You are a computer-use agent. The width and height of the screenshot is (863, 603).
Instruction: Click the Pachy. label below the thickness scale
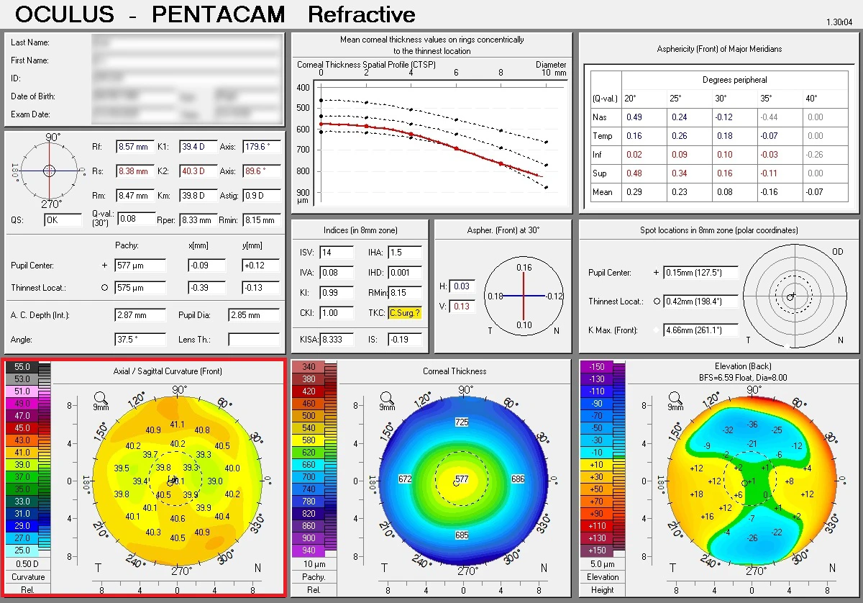pyautogui.click(x=314, y=576)
